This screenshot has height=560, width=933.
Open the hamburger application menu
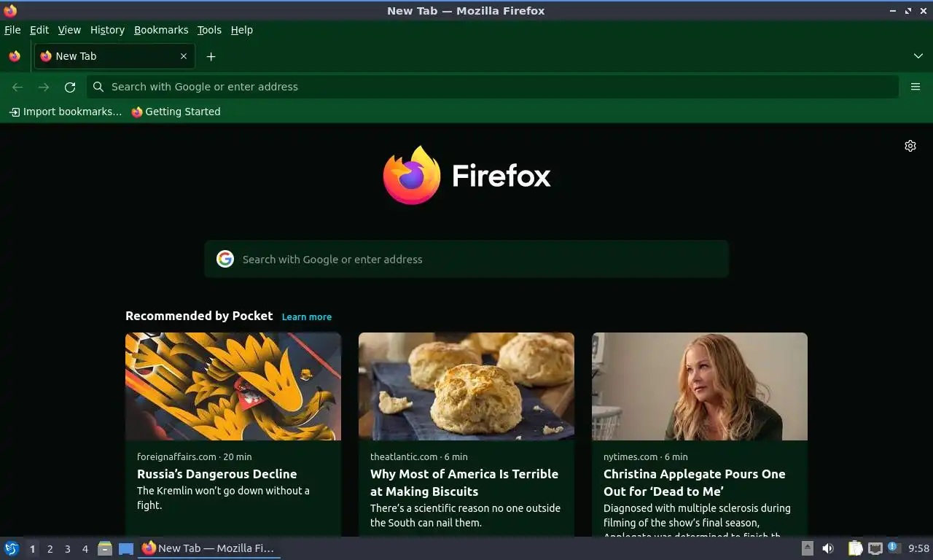pos(916,87)
